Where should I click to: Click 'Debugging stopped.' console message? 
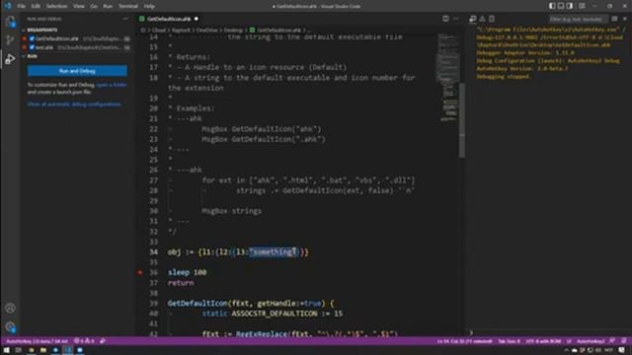(504, 77)
